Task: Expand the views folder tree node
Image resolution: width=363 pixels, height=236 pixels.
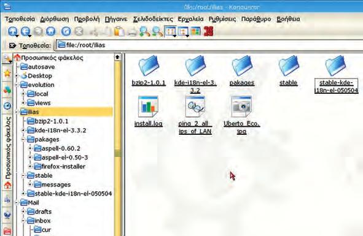Action: (x=23, y=103)
